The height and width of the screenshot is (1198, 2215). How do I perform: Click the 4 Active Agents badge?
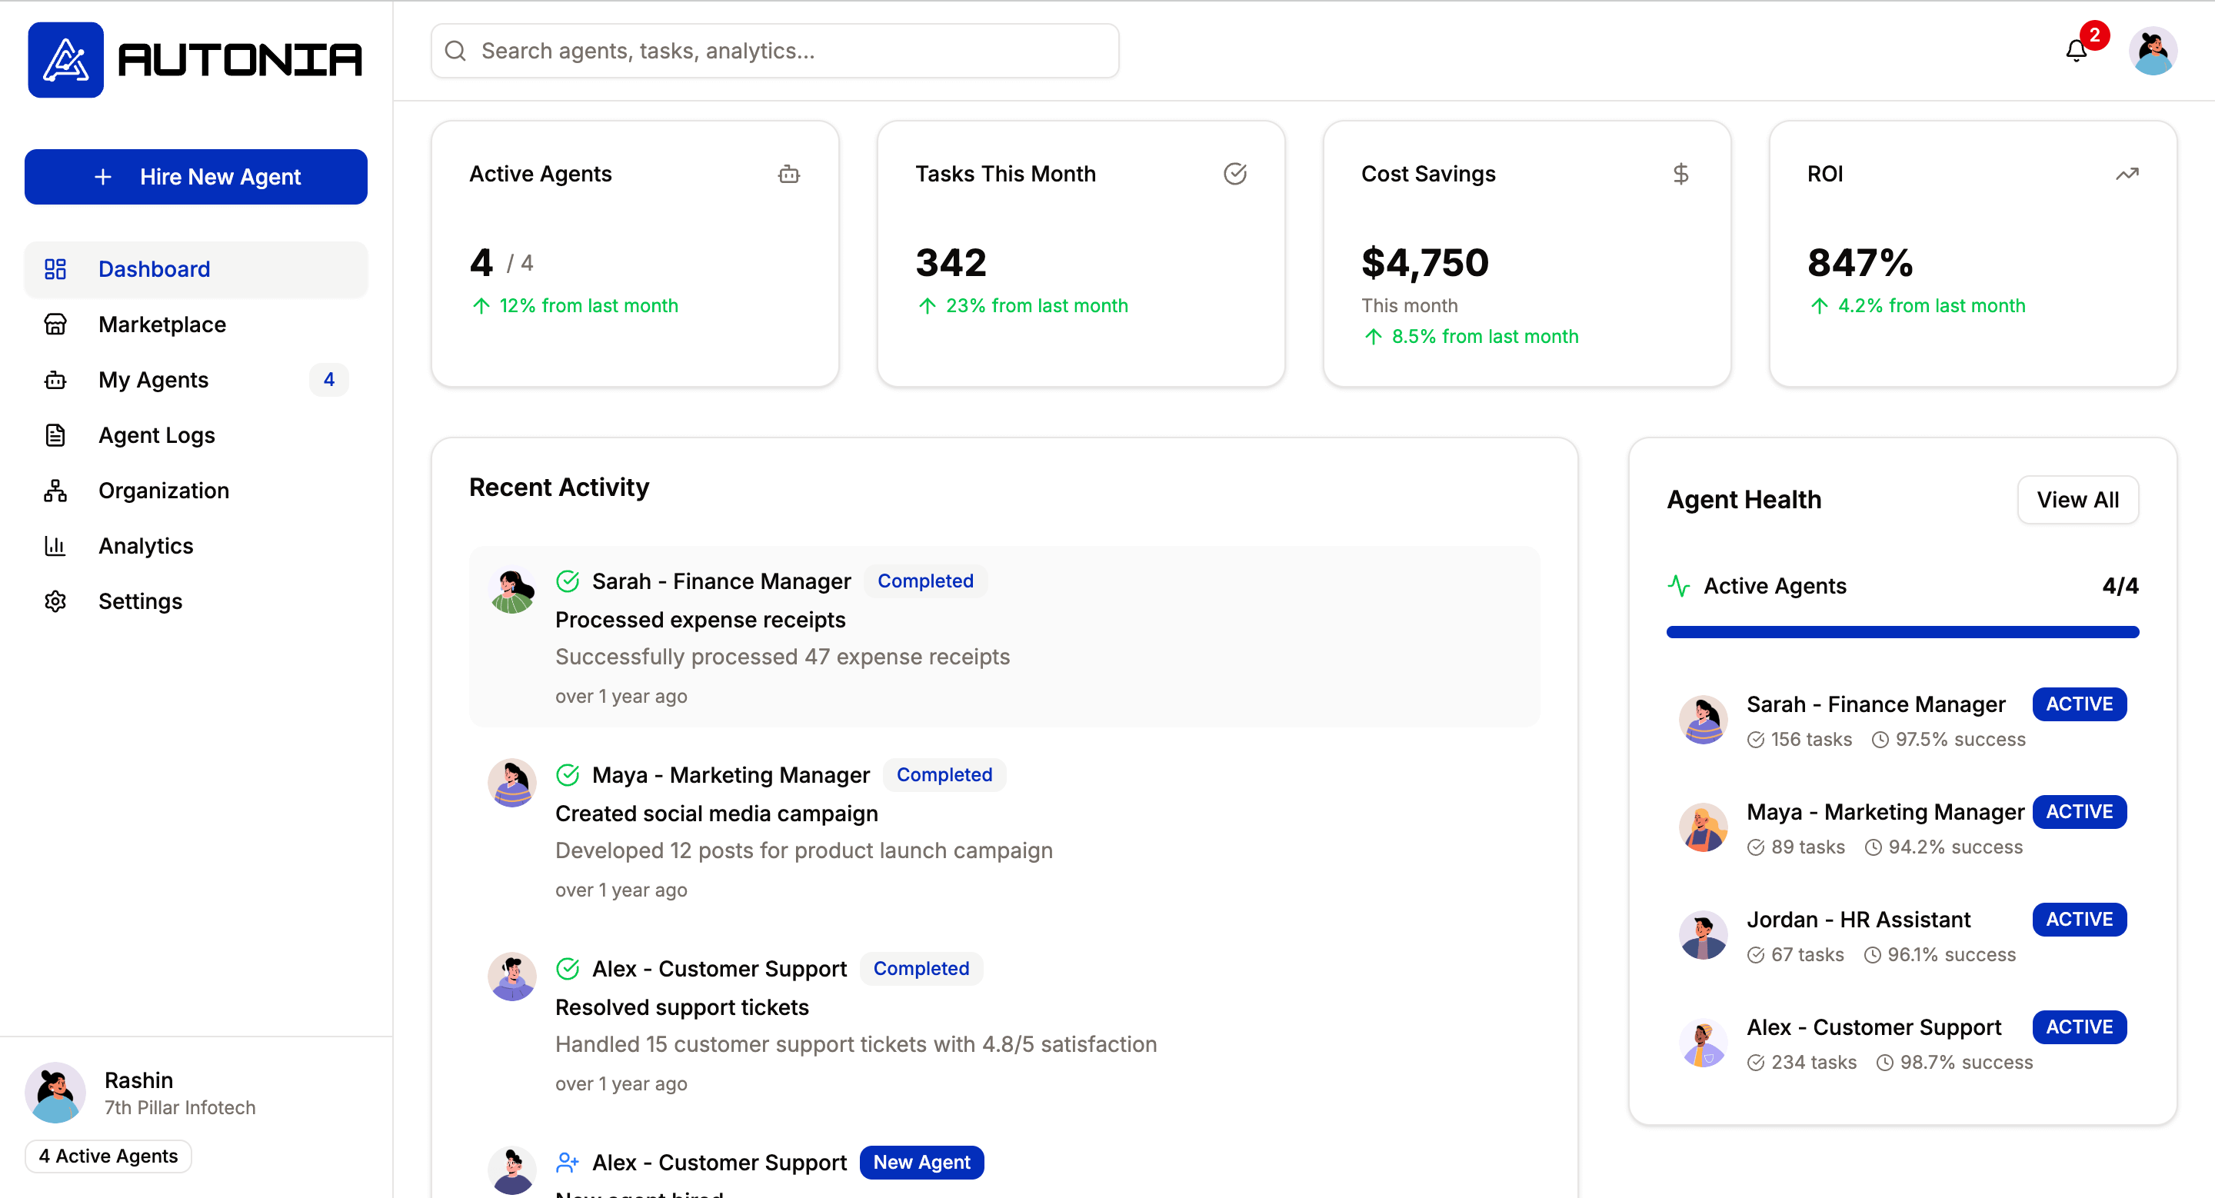[108, 1156]
